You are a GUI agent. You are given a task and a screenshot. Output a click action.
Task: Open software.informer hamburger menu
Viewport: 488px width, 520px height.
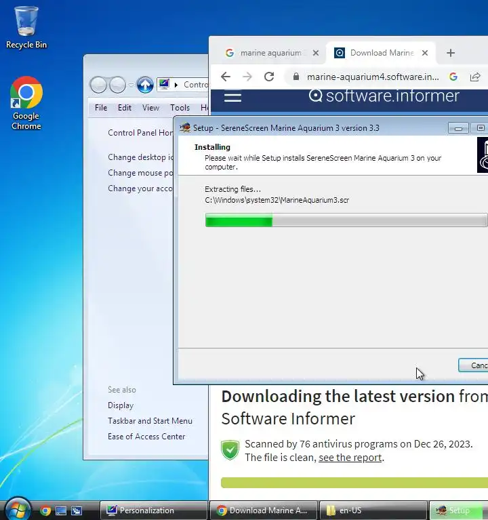coord(232,97)
